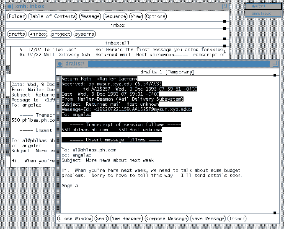284x229 pixels.
Task: Open the Options menu
Action: 155,16
